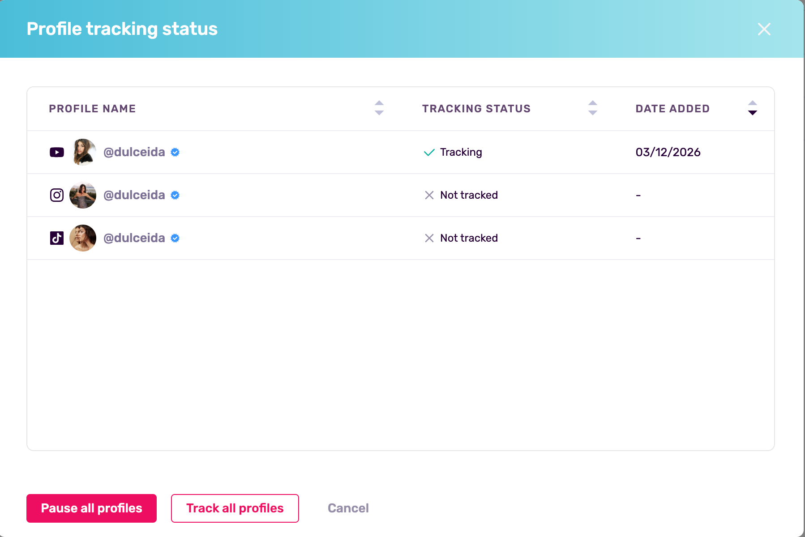Sort by Profile Name using sort arrows

[x=379, y=108]
